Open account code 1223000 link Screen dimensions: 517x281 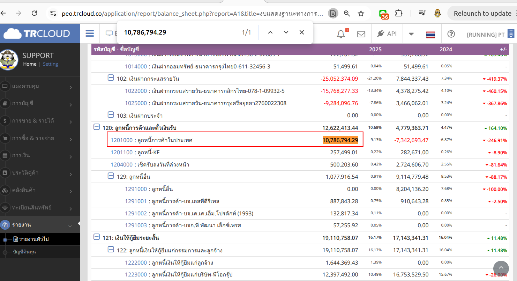(136, 275)
